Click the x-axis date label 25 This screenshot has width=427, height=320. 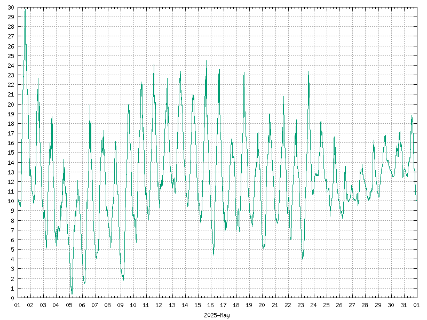pos(326,305)
